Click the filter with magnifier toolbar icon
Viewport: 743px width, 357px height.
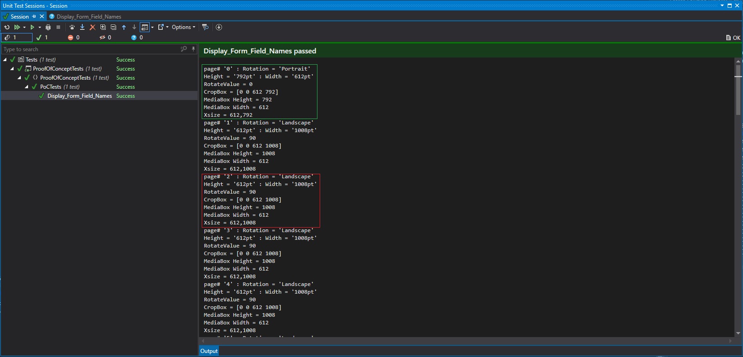click(x=205, y=27)
